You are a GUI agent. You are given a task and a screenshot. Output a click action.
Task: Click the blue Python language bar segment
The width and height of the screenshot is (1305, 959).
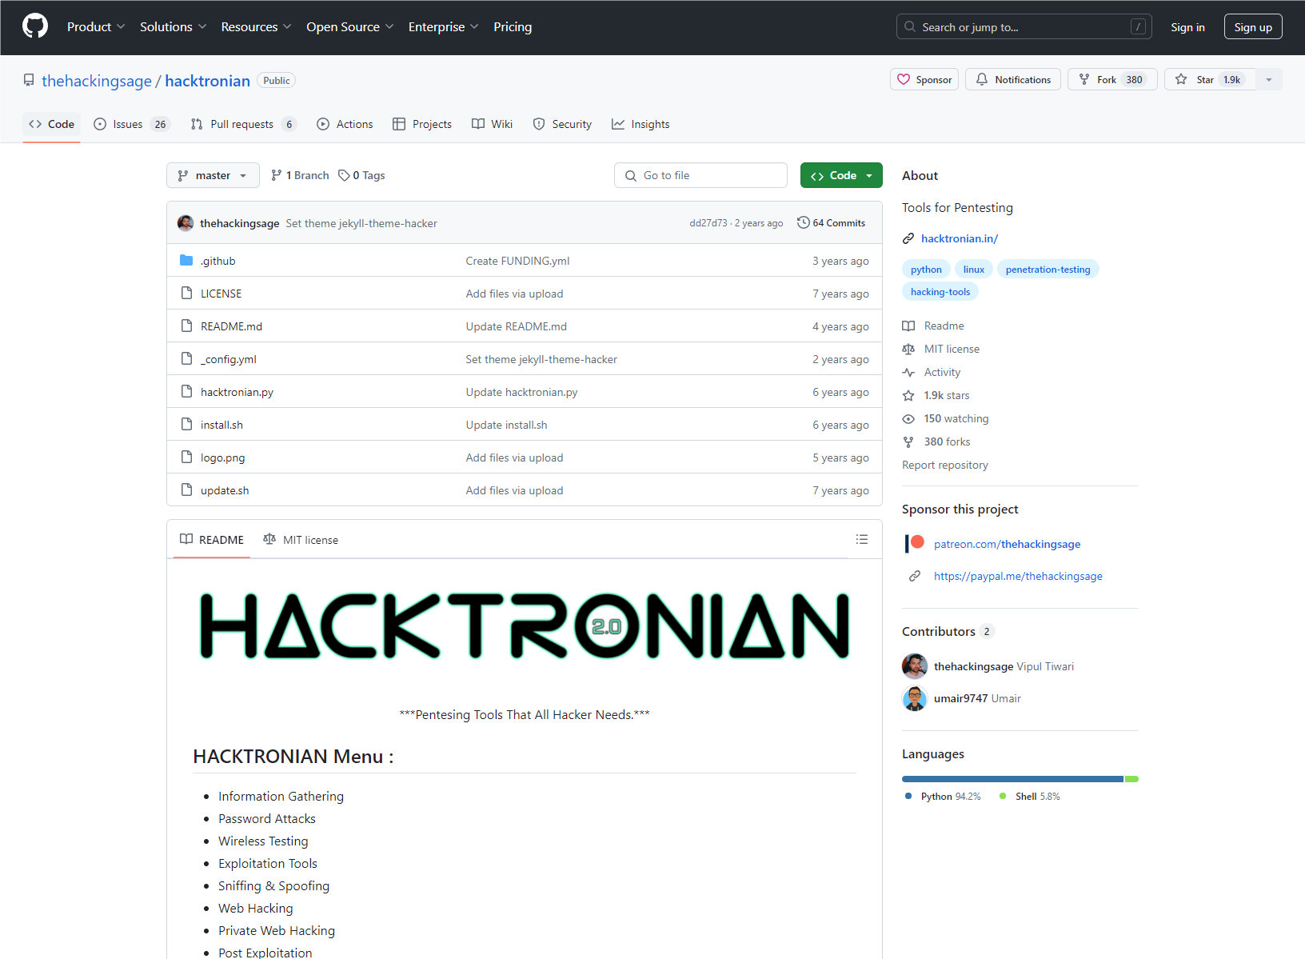click(1012, 779)
